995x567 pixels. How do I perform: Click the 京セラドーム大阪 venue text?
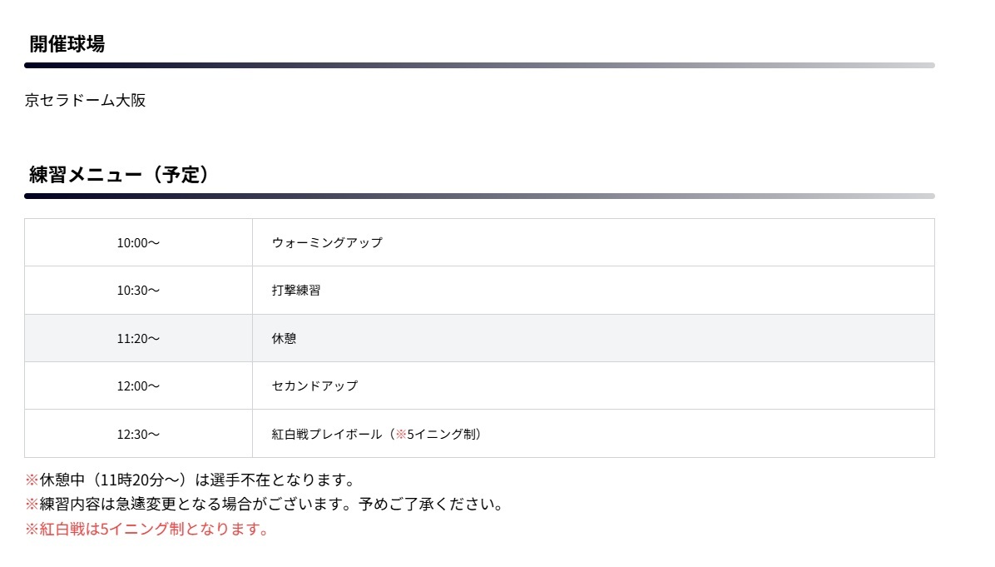(86, 101)
